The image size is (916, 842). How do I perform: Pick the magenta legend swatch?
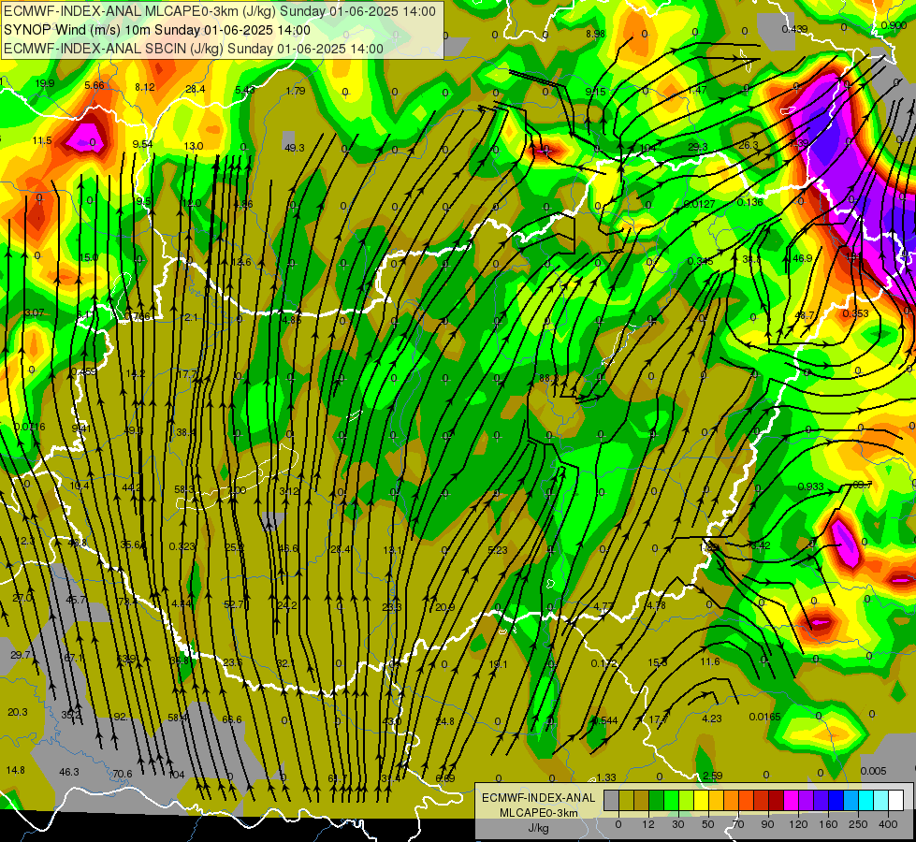[x=791, y=800]
